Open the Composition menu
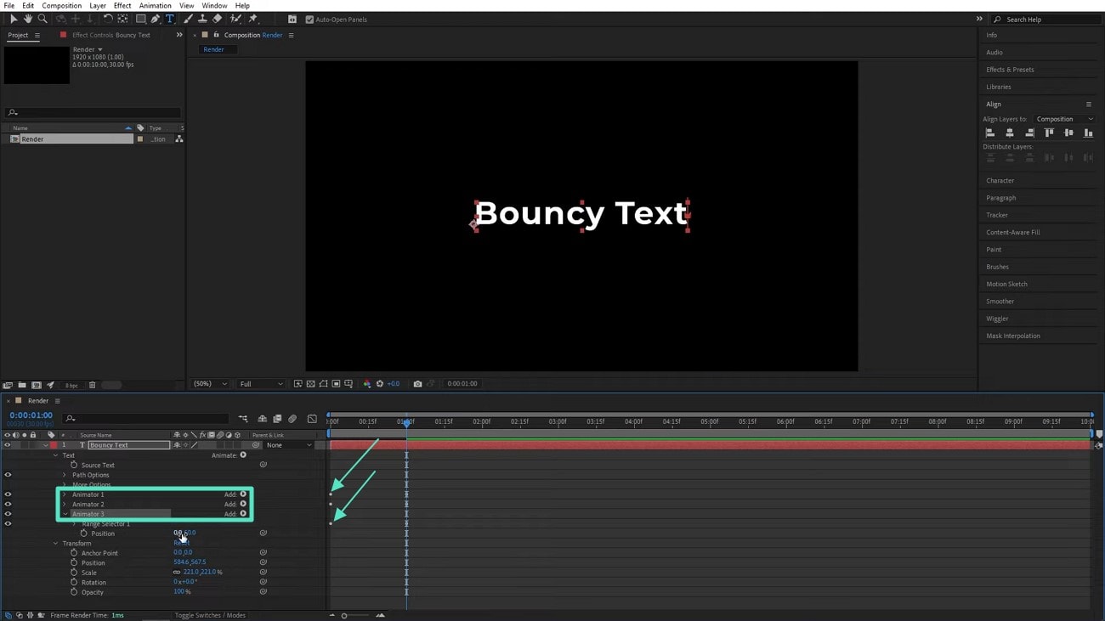 point(62,6)
